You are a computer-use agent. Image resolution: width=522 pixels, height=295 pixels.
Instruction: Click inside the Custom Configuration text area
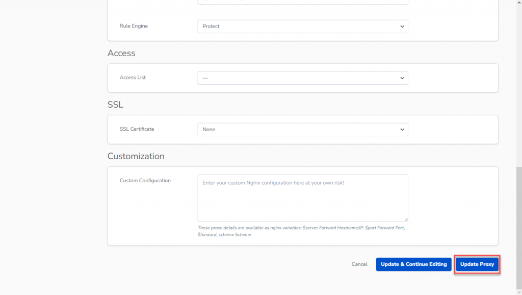[302, 198]
